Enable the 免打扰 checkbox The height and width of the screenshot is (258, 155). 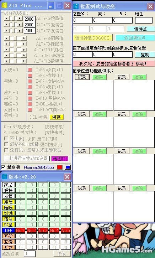pos(6,150)
